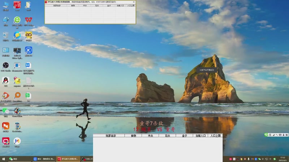Open the taskbar clock and date

(x=282, y=159)
